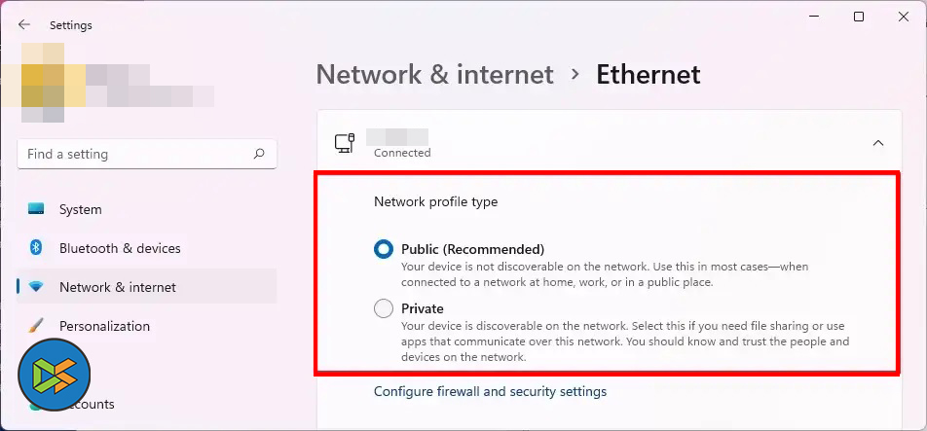Screen dimensions: 927x431
Task: Go to Personalization settings
Action: (104, 326)
